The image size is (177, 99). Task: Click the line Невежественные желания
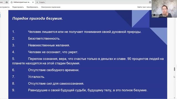(49, 45)
